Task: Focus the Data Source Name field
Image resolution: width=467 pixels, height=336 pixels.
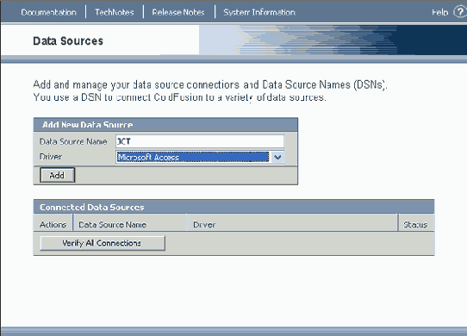Action: 200,141
